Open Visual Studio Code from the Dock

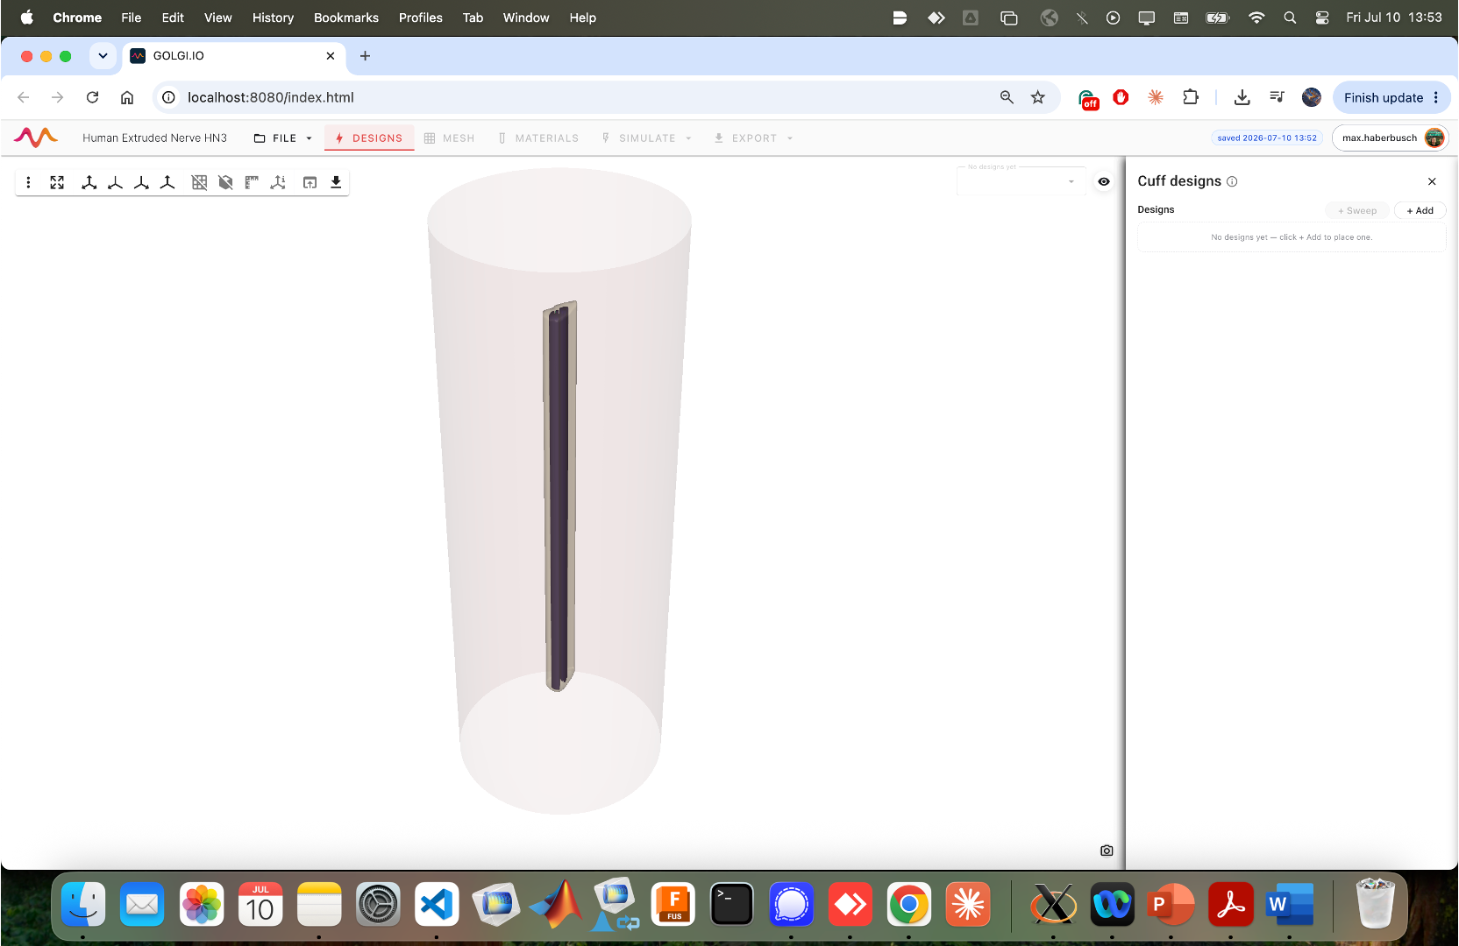[437, 904]
